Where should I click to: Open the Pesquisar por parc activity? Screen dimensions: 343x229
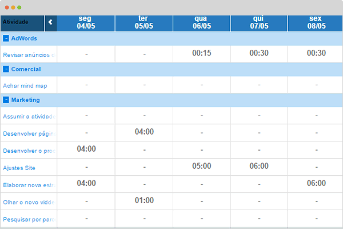[x=29, y=219]
